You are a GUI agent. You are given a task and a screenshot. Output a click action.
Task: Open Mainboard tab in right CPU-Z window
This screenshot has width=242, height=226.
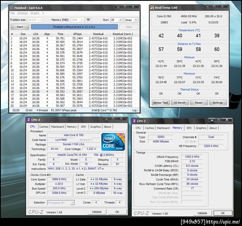pyautogui.click(x=163, y=128)
